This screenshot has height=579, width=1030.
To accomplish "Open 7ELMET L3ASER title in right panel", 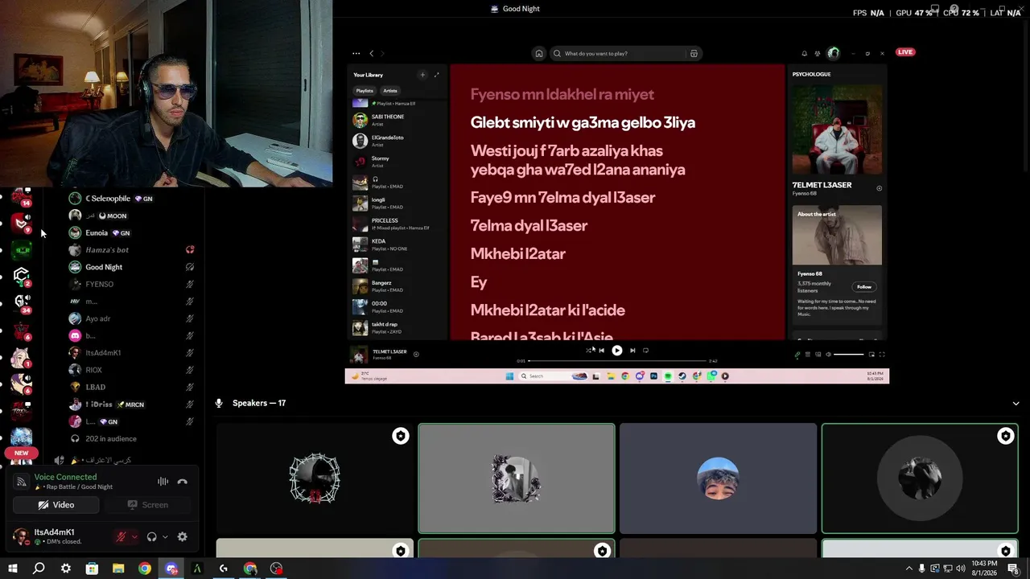I will 822,185.
